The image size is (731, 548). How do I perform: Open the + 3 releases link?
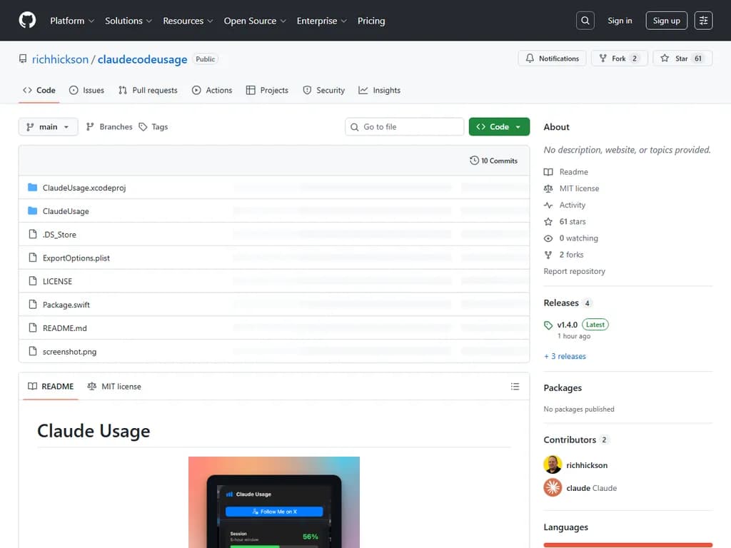[x=565, y=356]
